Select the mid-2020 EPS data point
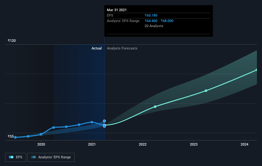Viewport: 262px width, 166px height. [66, 127]
